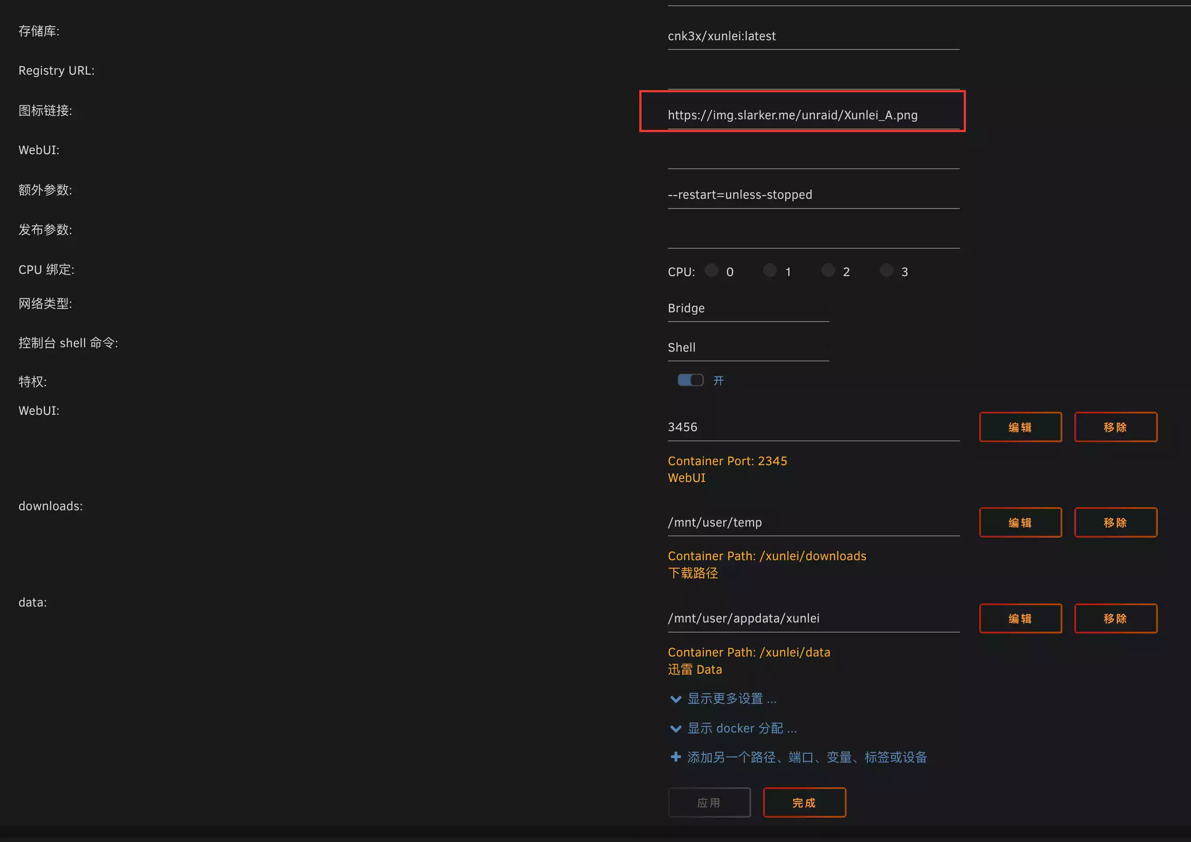Click the plus icon to add another path

676,757
